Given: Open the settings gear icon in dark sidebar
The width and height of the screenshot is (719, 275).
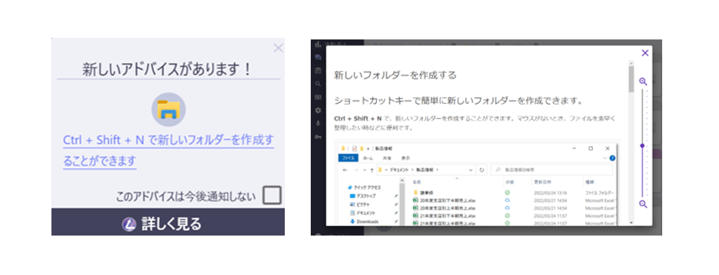Looking at the screenshot, I should click(x=318, y=110).
